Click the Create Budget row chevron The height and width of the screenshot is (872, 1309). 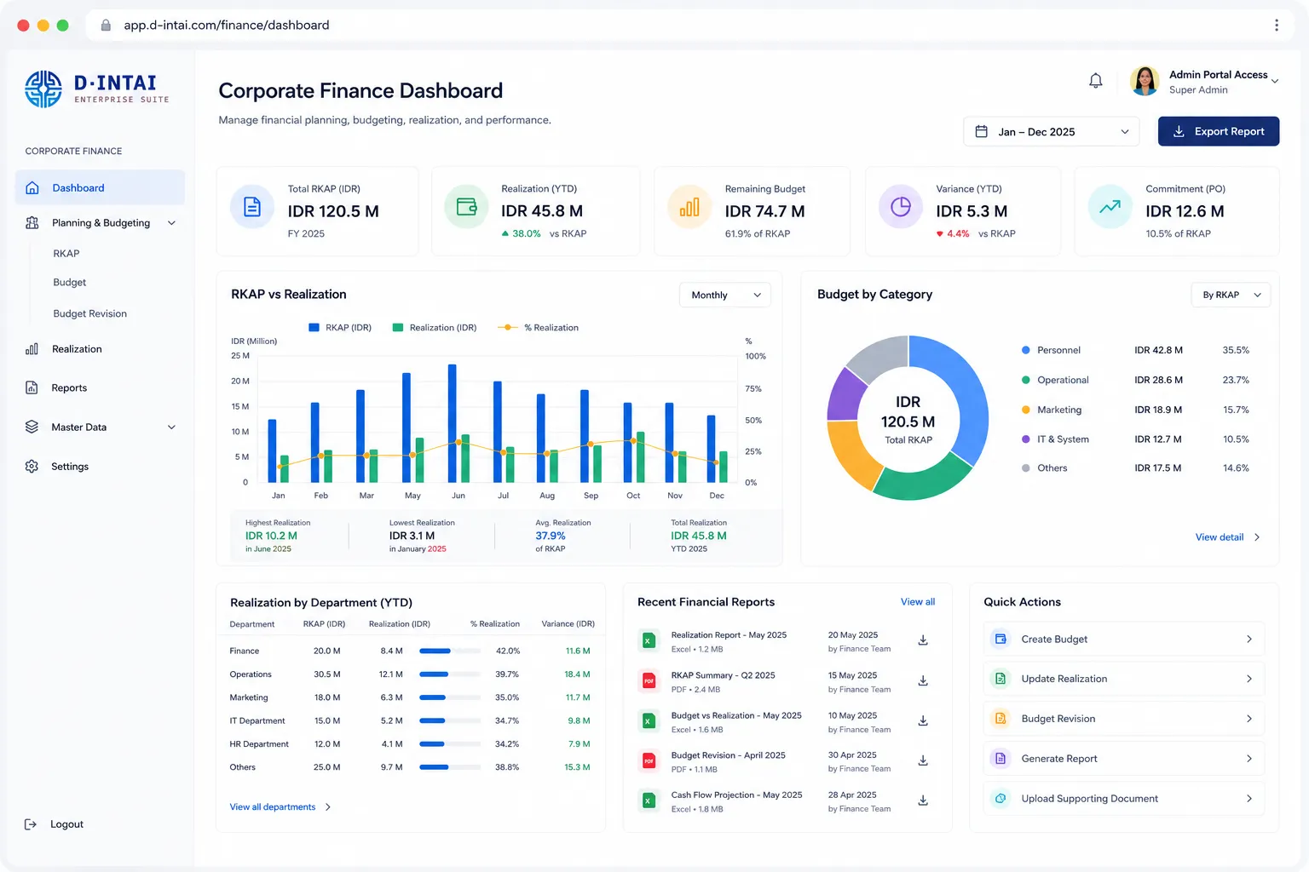[1249, 640]
